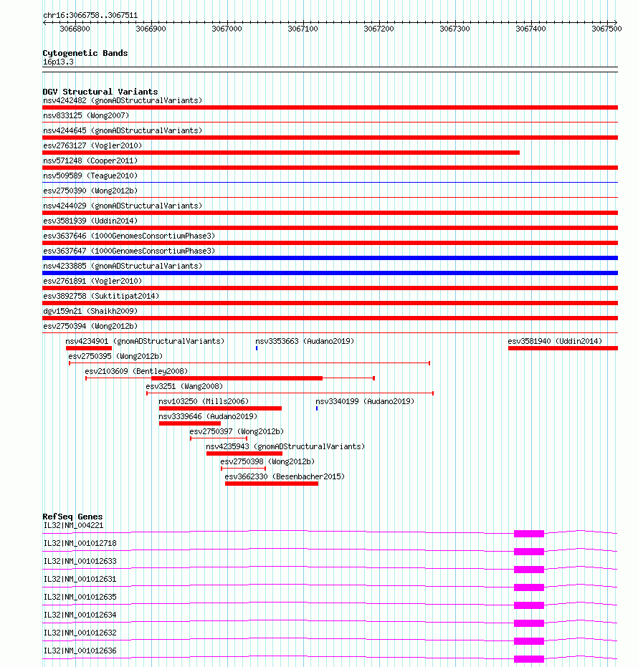Select IL32|NM_001012632 transcript label
Image resolution: width=638 pixels, height=667 pixels.
pyautogui.click(x=80, y=633)
